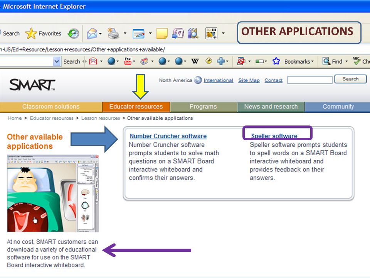Open the Find dropdown arrow
This screenshot has width=370, height=278.
click(x=346, y=61)
